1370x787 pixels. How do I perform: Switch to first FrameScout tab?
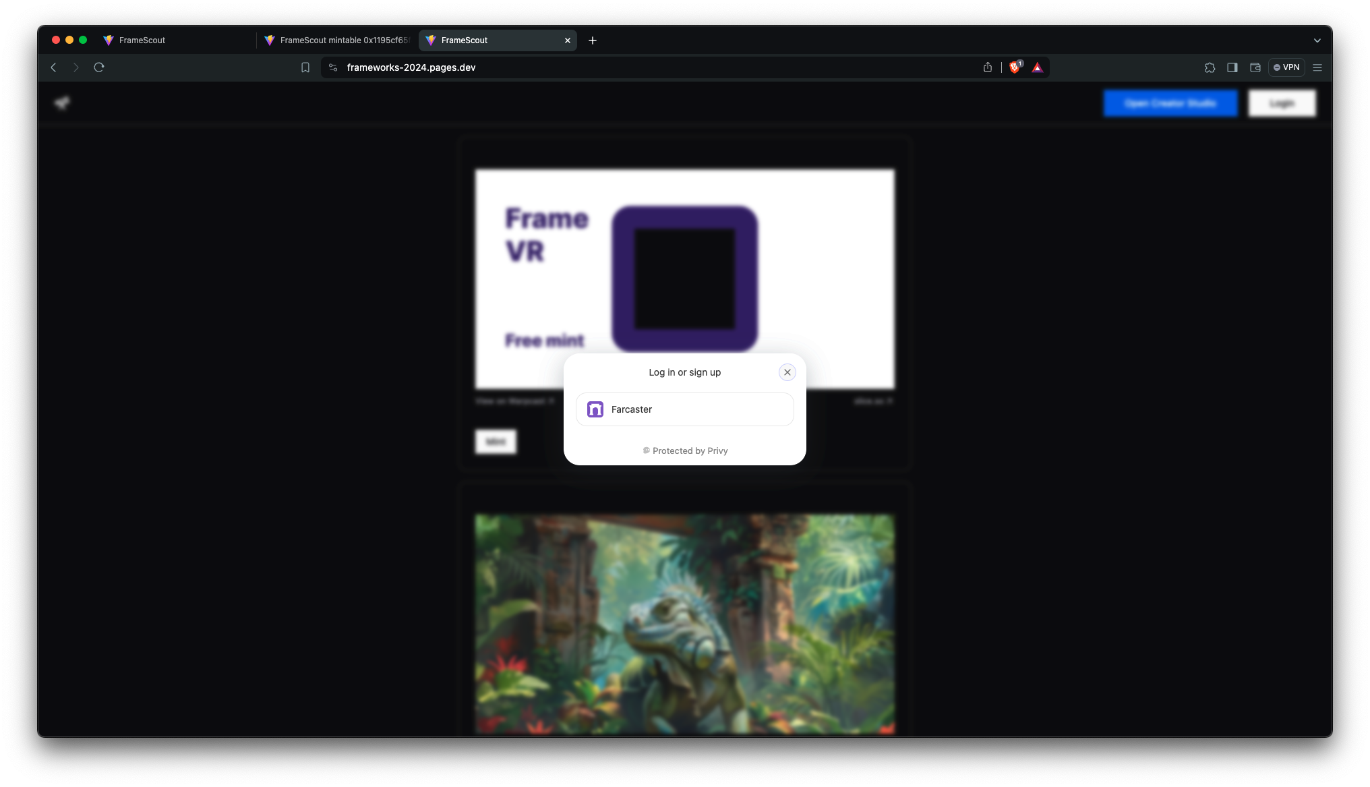(x=175, y=40)
